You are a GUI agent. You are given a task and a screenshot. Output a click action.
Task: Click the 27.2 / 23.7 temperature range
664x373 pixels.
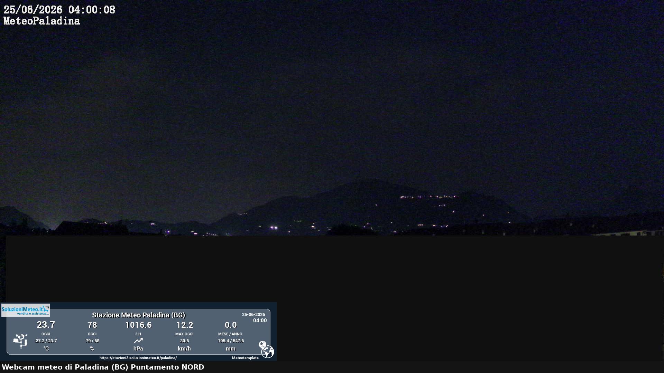[46, 341]
